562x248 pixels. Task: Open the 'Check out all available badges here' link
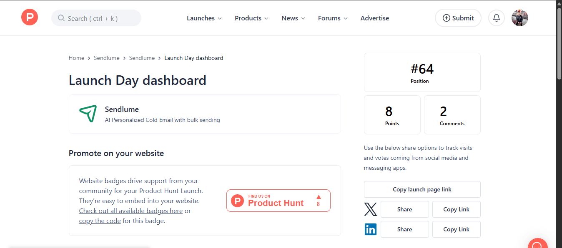click(130, 211)
